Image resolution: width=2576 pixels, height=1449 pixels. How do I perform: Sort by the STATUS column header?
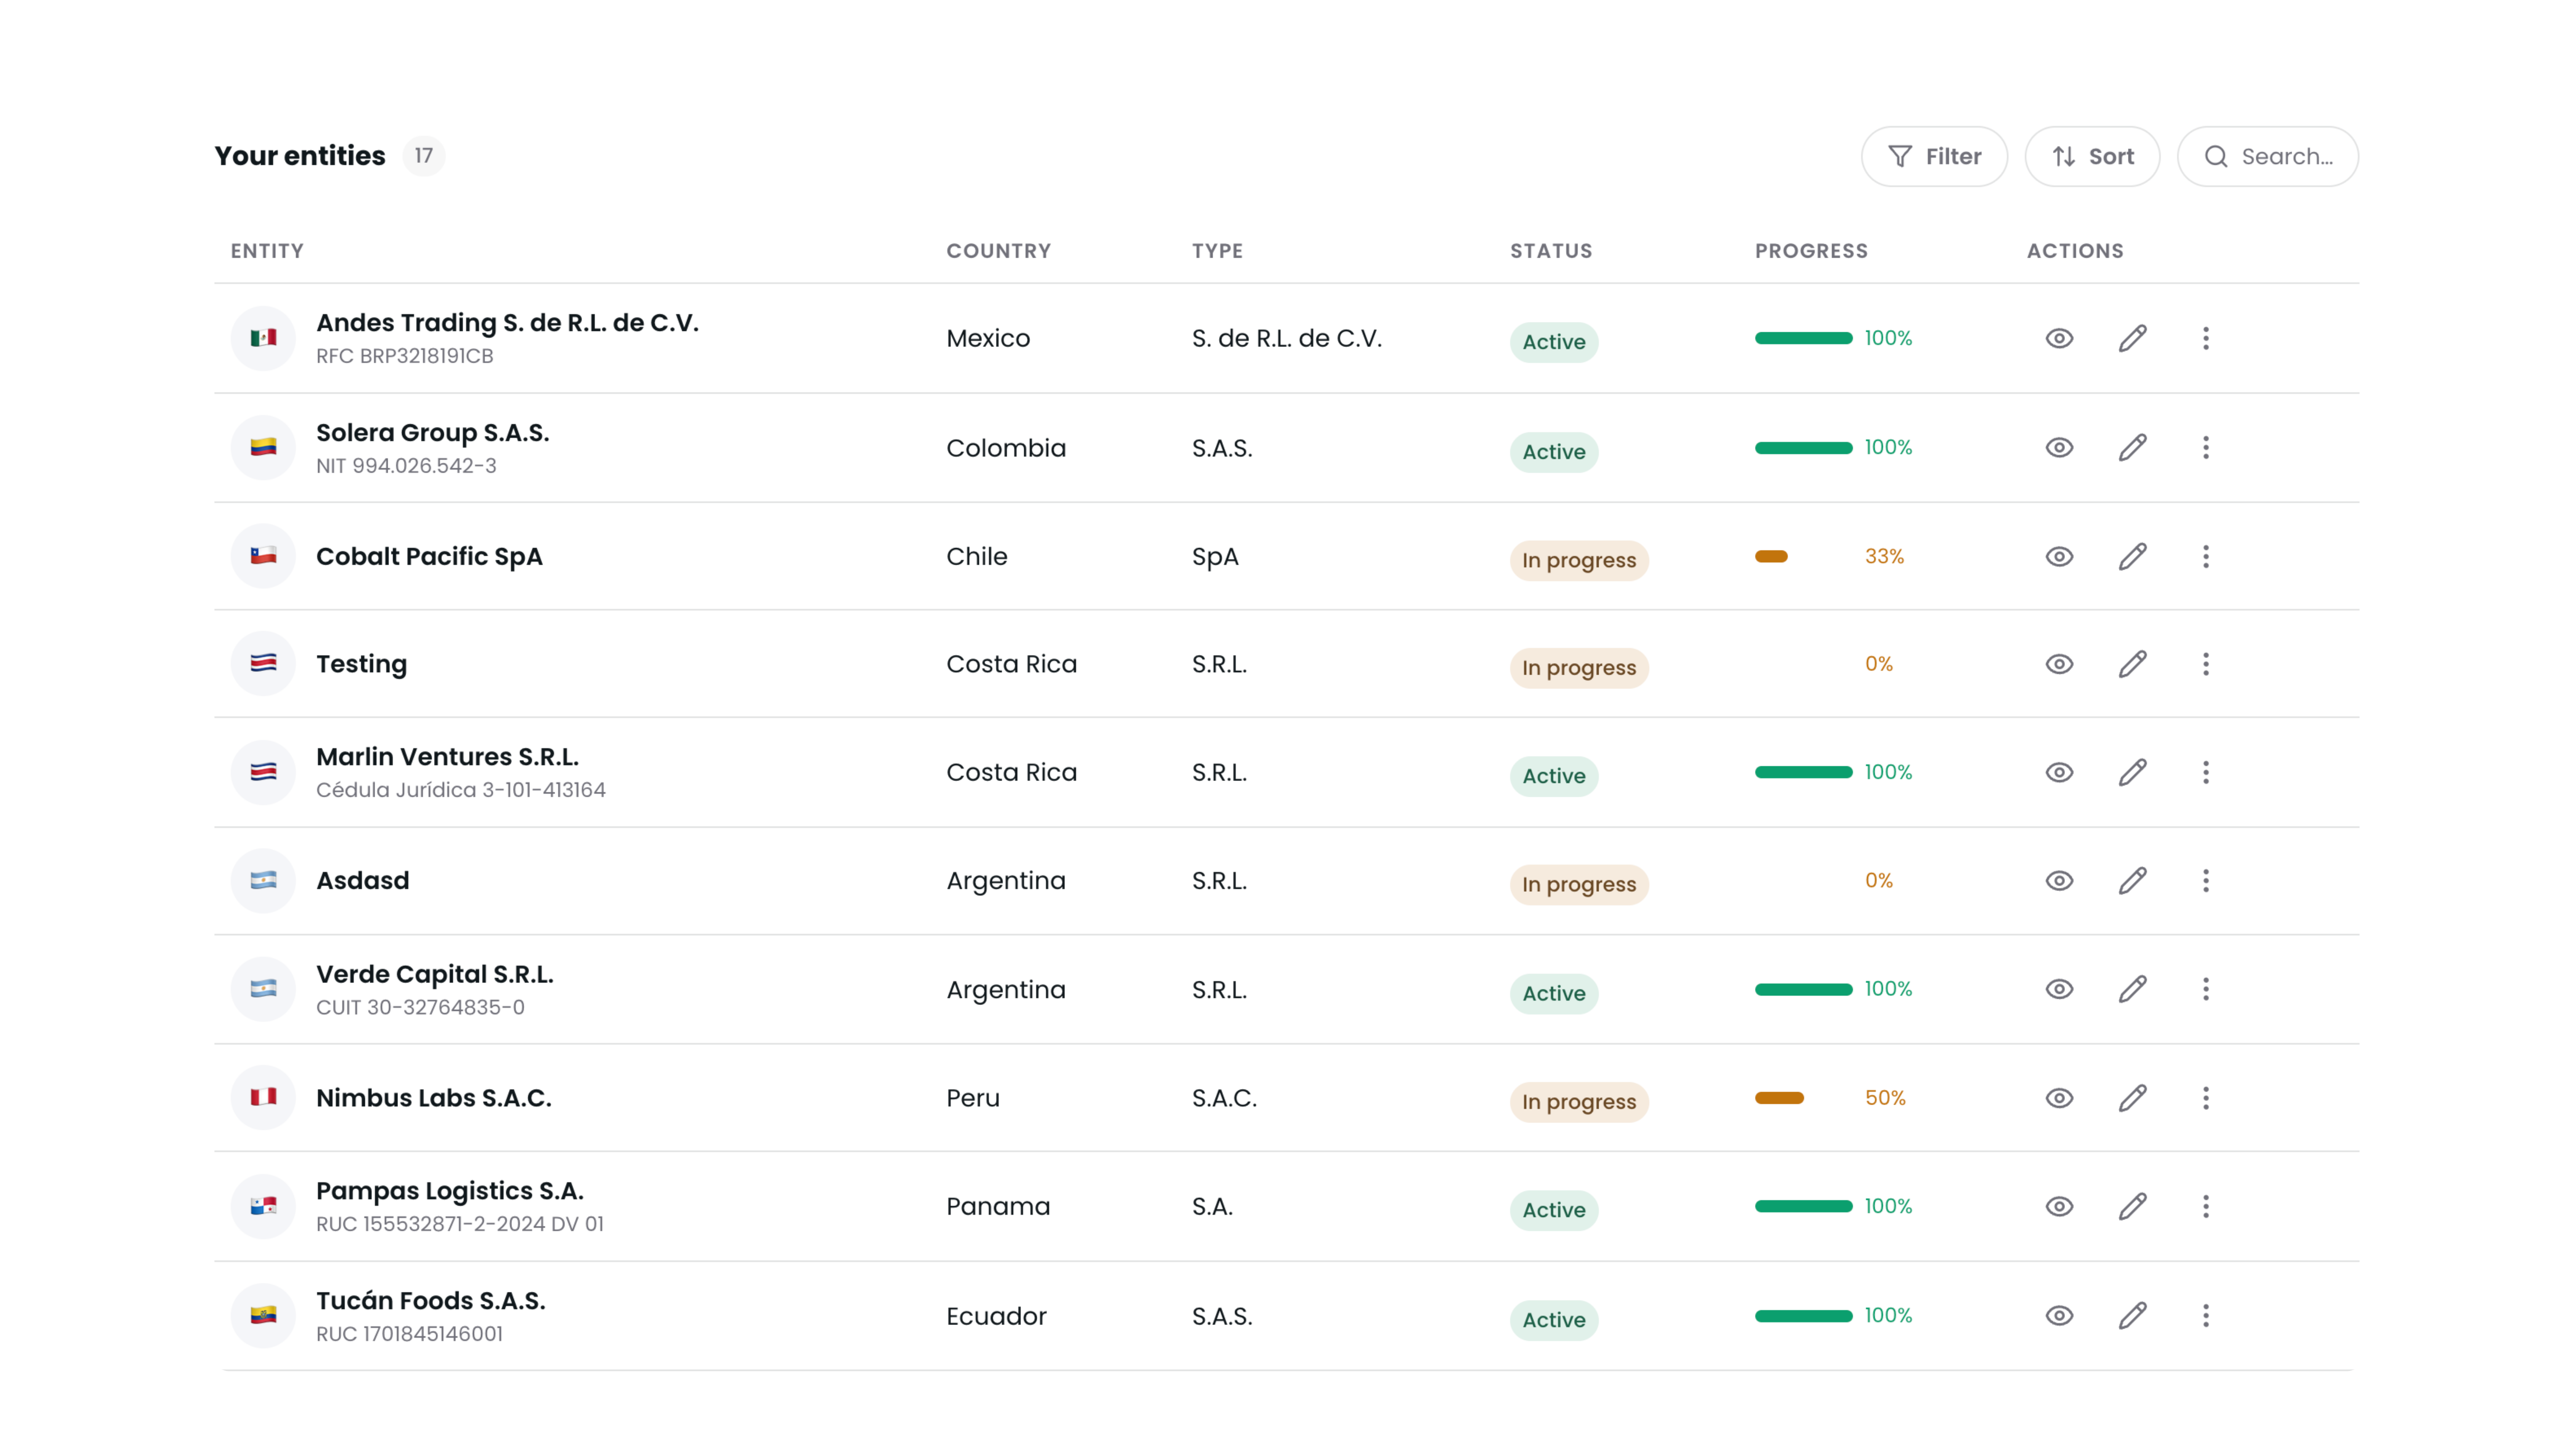pyautogui.click(x=1551, y=251)
